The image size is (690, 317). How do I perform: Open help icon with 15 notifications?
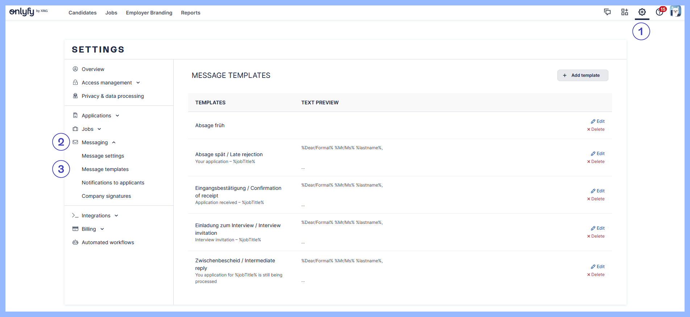660,12
